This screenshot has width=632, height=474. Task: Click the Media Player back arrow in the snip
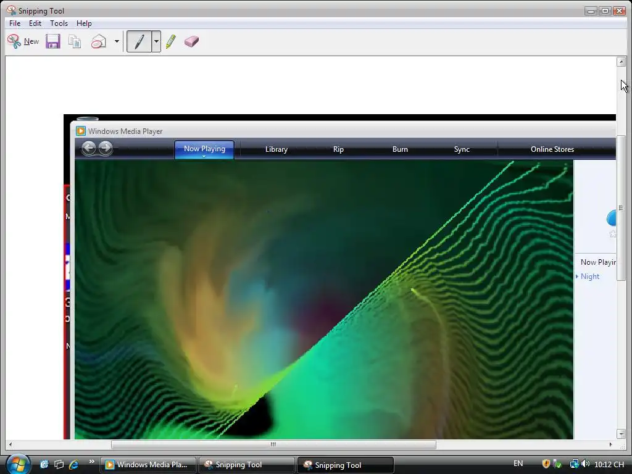click(x=89, y=148)
